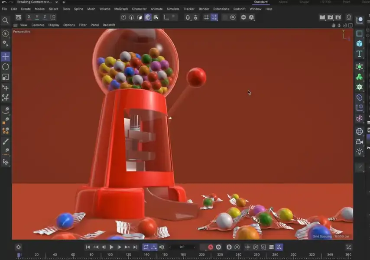Jump to the last frame with Go-to-end button

pyautogui.click(x=135, y=247)
